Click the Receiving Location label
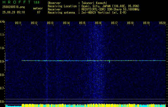 click(62, 6)
